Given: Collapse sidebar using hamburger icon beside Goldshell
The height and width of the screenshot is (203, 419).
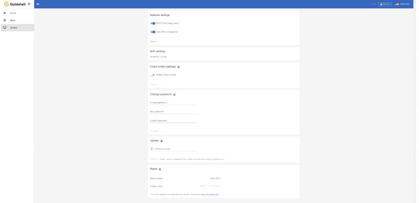Looking at the screenshot, I should [29, 4].
